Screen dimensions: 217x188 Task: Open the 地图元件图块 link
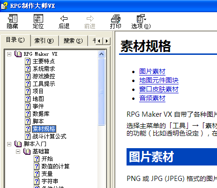159,80
